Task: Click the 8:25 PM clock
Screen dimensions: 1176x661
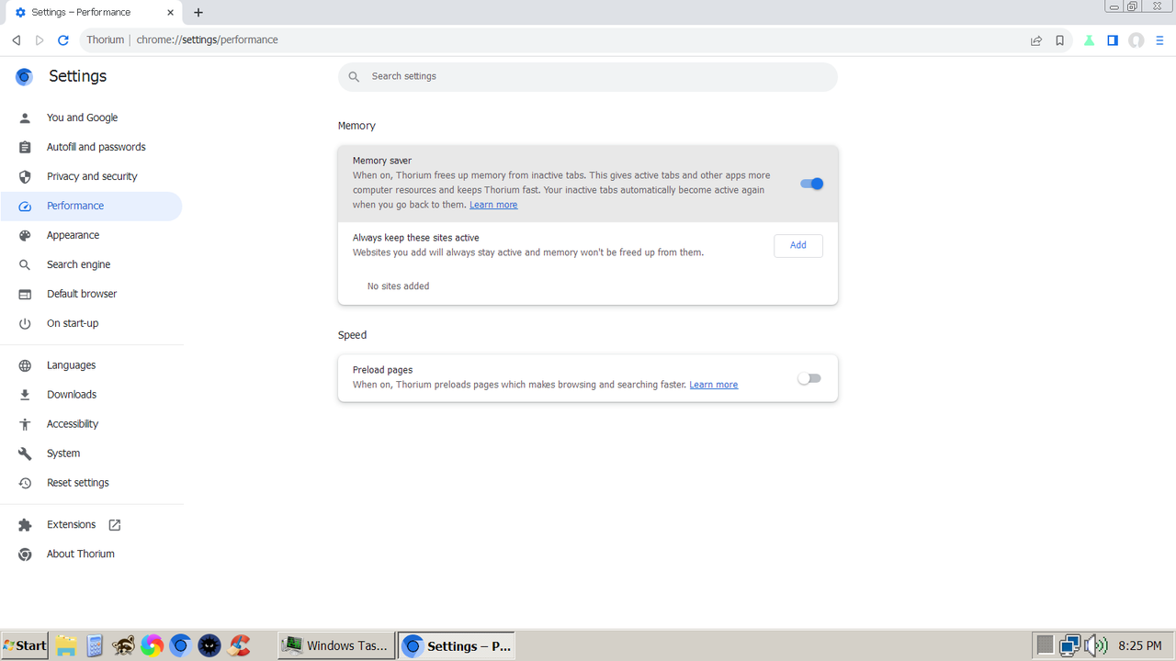Action: pyautogui.click(x=1140, y=646)
